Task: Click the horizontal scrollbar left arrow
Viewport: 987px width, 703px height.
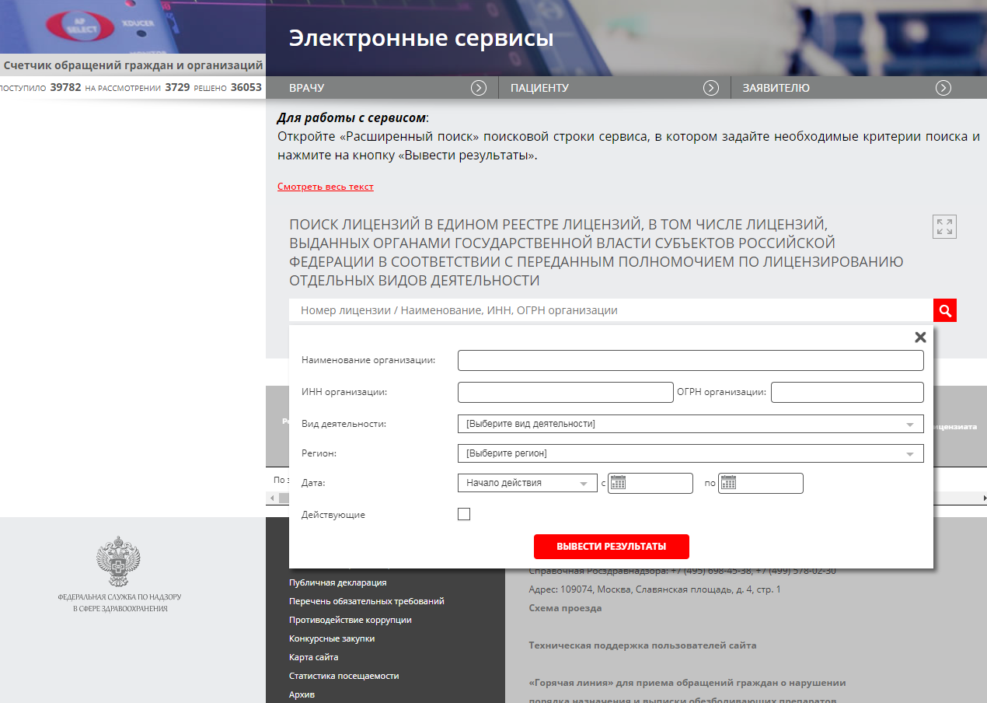Action: pyautogui.click(x=271, y=498)
